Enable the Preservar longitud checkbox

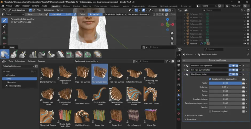pos(210,111)
